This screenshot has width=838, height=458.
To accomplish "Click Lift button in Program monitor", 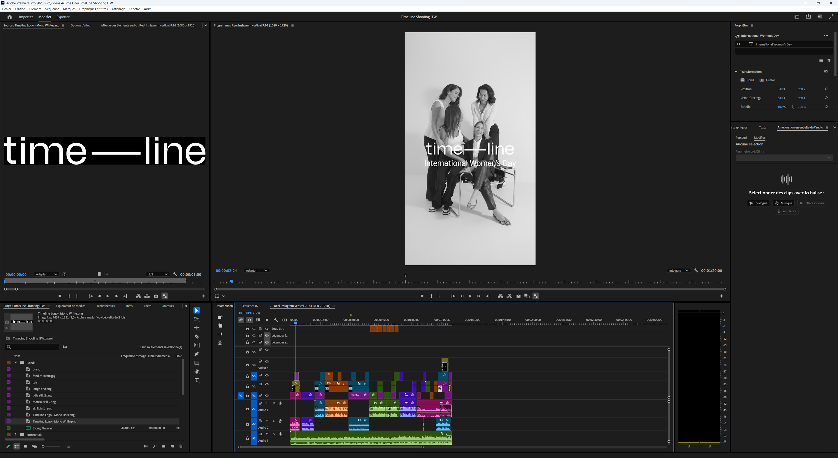I will pyautogui.click(x=500, y=296).
